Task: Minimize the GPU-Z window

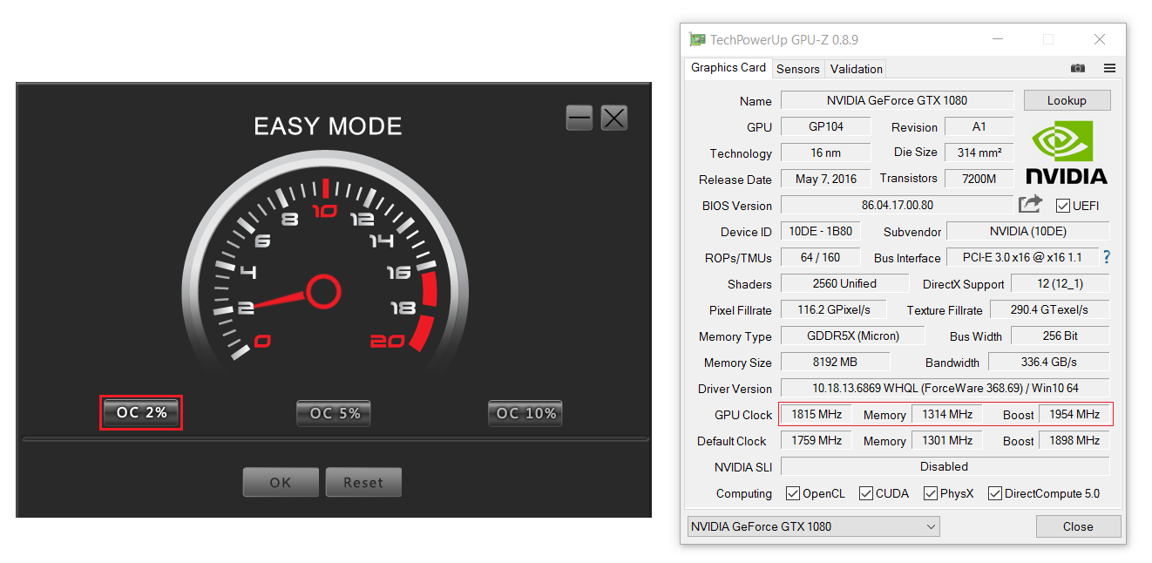Action: pyautogui.click(x=997, y=39)
